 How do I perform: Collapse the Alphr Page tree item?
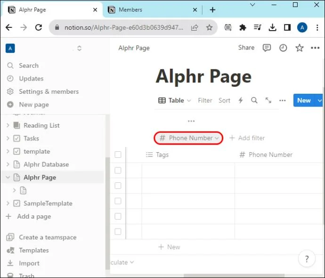pyautogui.click(x=8, y=177)
